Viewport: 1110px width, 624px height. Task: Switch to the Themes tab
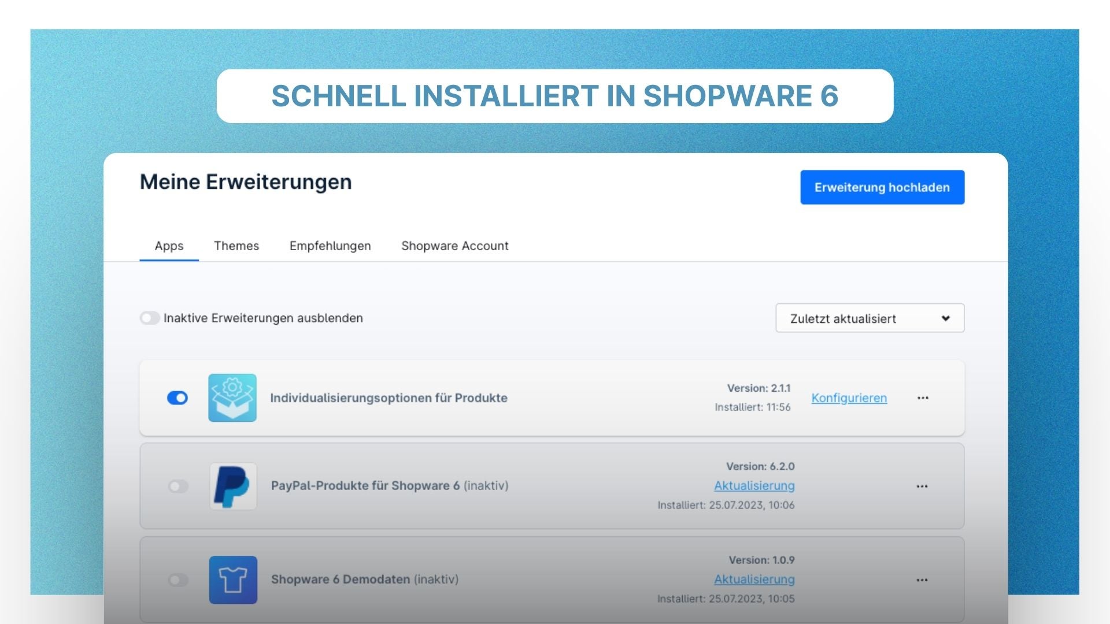(236, 246)
